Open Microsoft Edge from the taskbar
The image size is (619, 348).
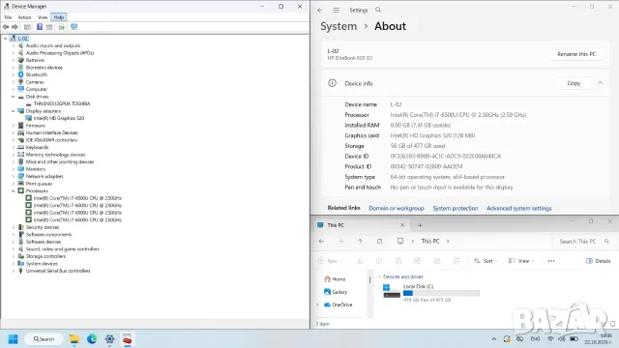(x=92, y=339)
